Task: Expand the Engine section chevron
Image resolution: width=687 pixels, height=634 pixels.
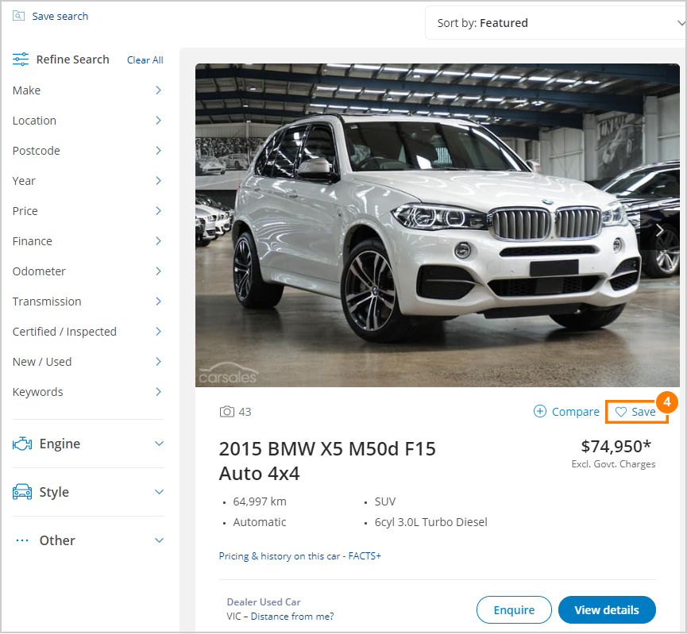Action: [x=159, y=444]
